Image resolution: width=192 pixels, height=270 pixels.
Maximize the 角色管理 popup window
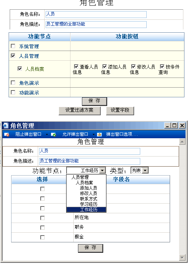(174, 126)
